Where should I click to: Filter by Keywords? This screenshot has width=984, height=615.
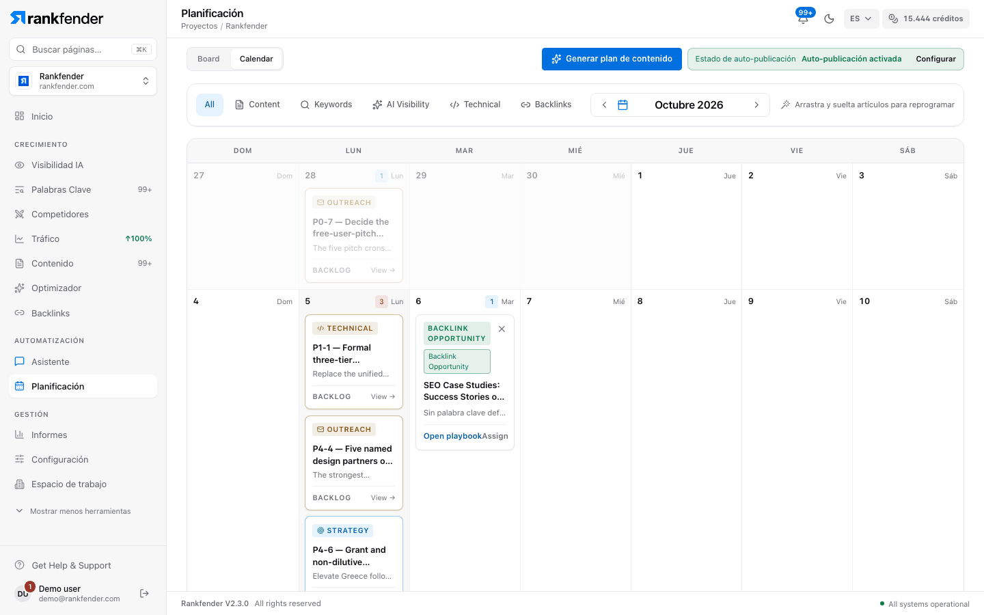(326, 105)
